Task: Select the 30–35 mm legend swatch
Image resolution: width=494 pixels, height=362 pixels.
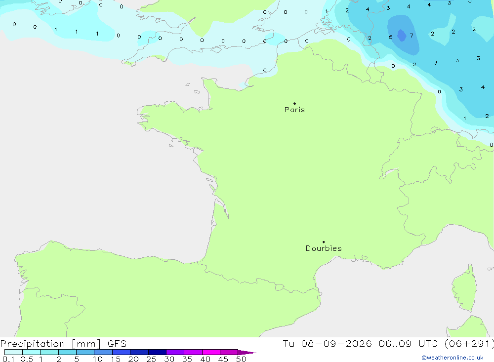Action: tap(175, 352)
